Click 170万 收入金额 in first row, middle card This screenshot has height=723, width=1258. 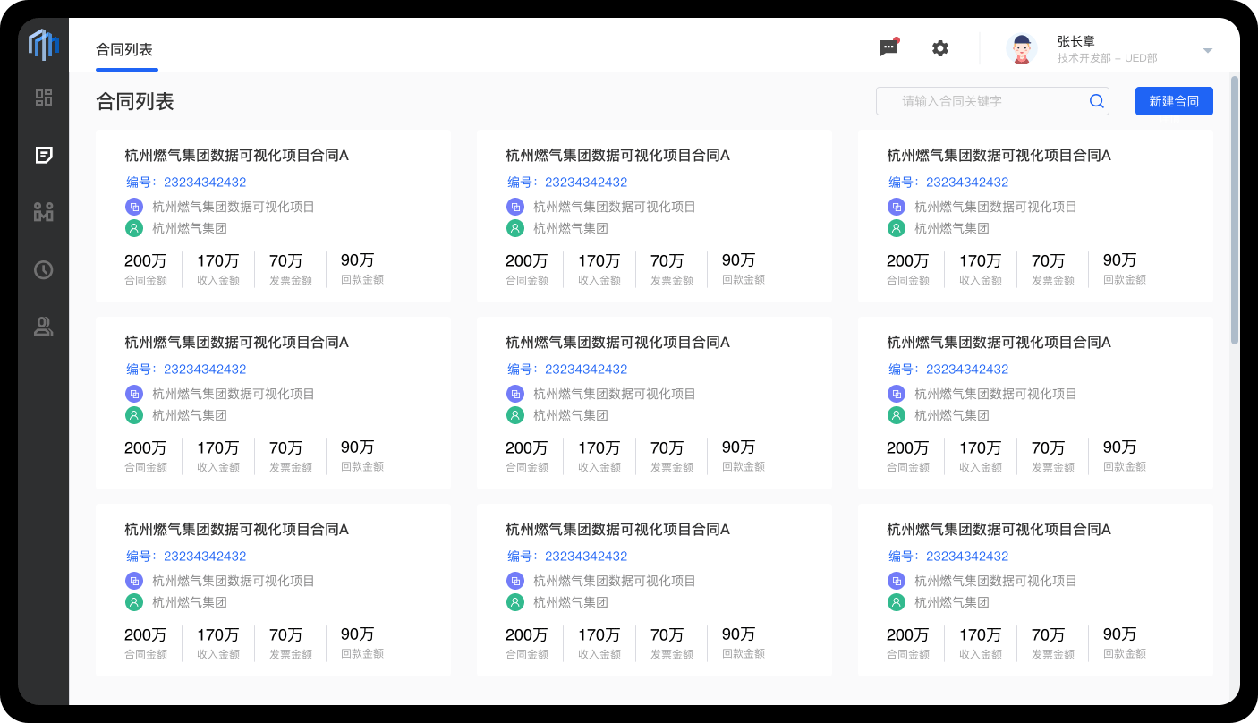pyautogui.click(x=599, y=268)
